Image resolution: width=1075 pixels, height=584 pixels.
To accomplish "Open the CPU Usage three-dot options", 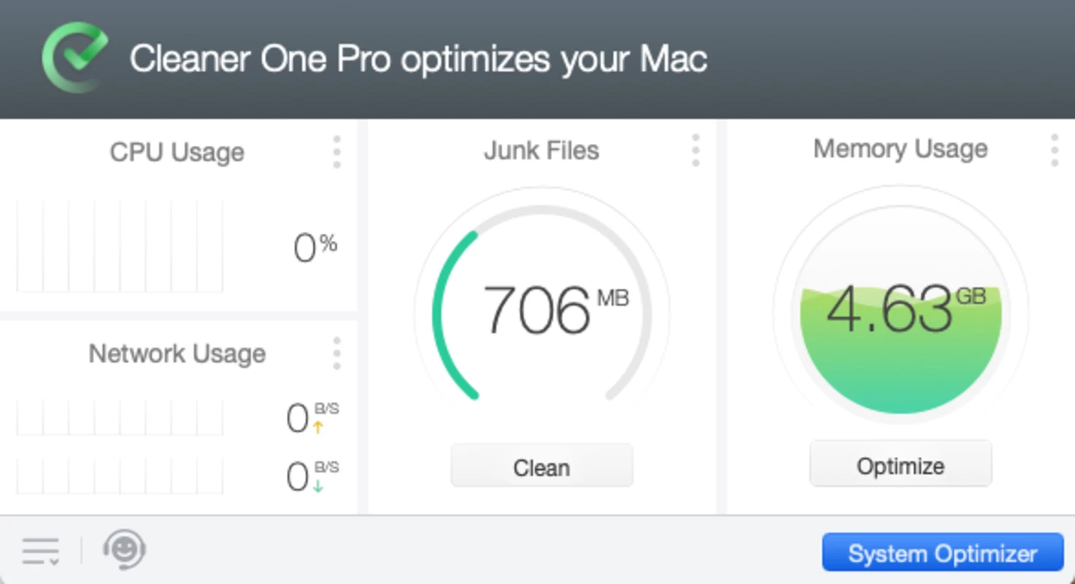I will coord(337,152).
